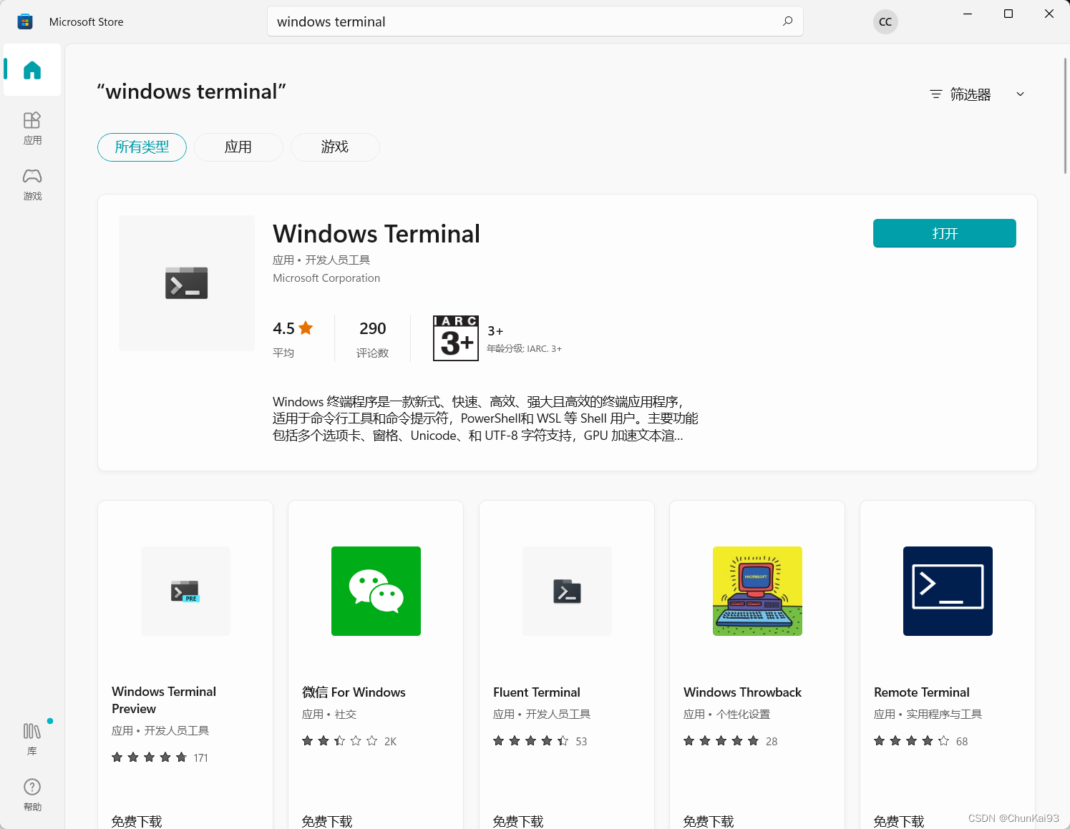
Task: Click the 4.5 average rating
Action: 283,328
